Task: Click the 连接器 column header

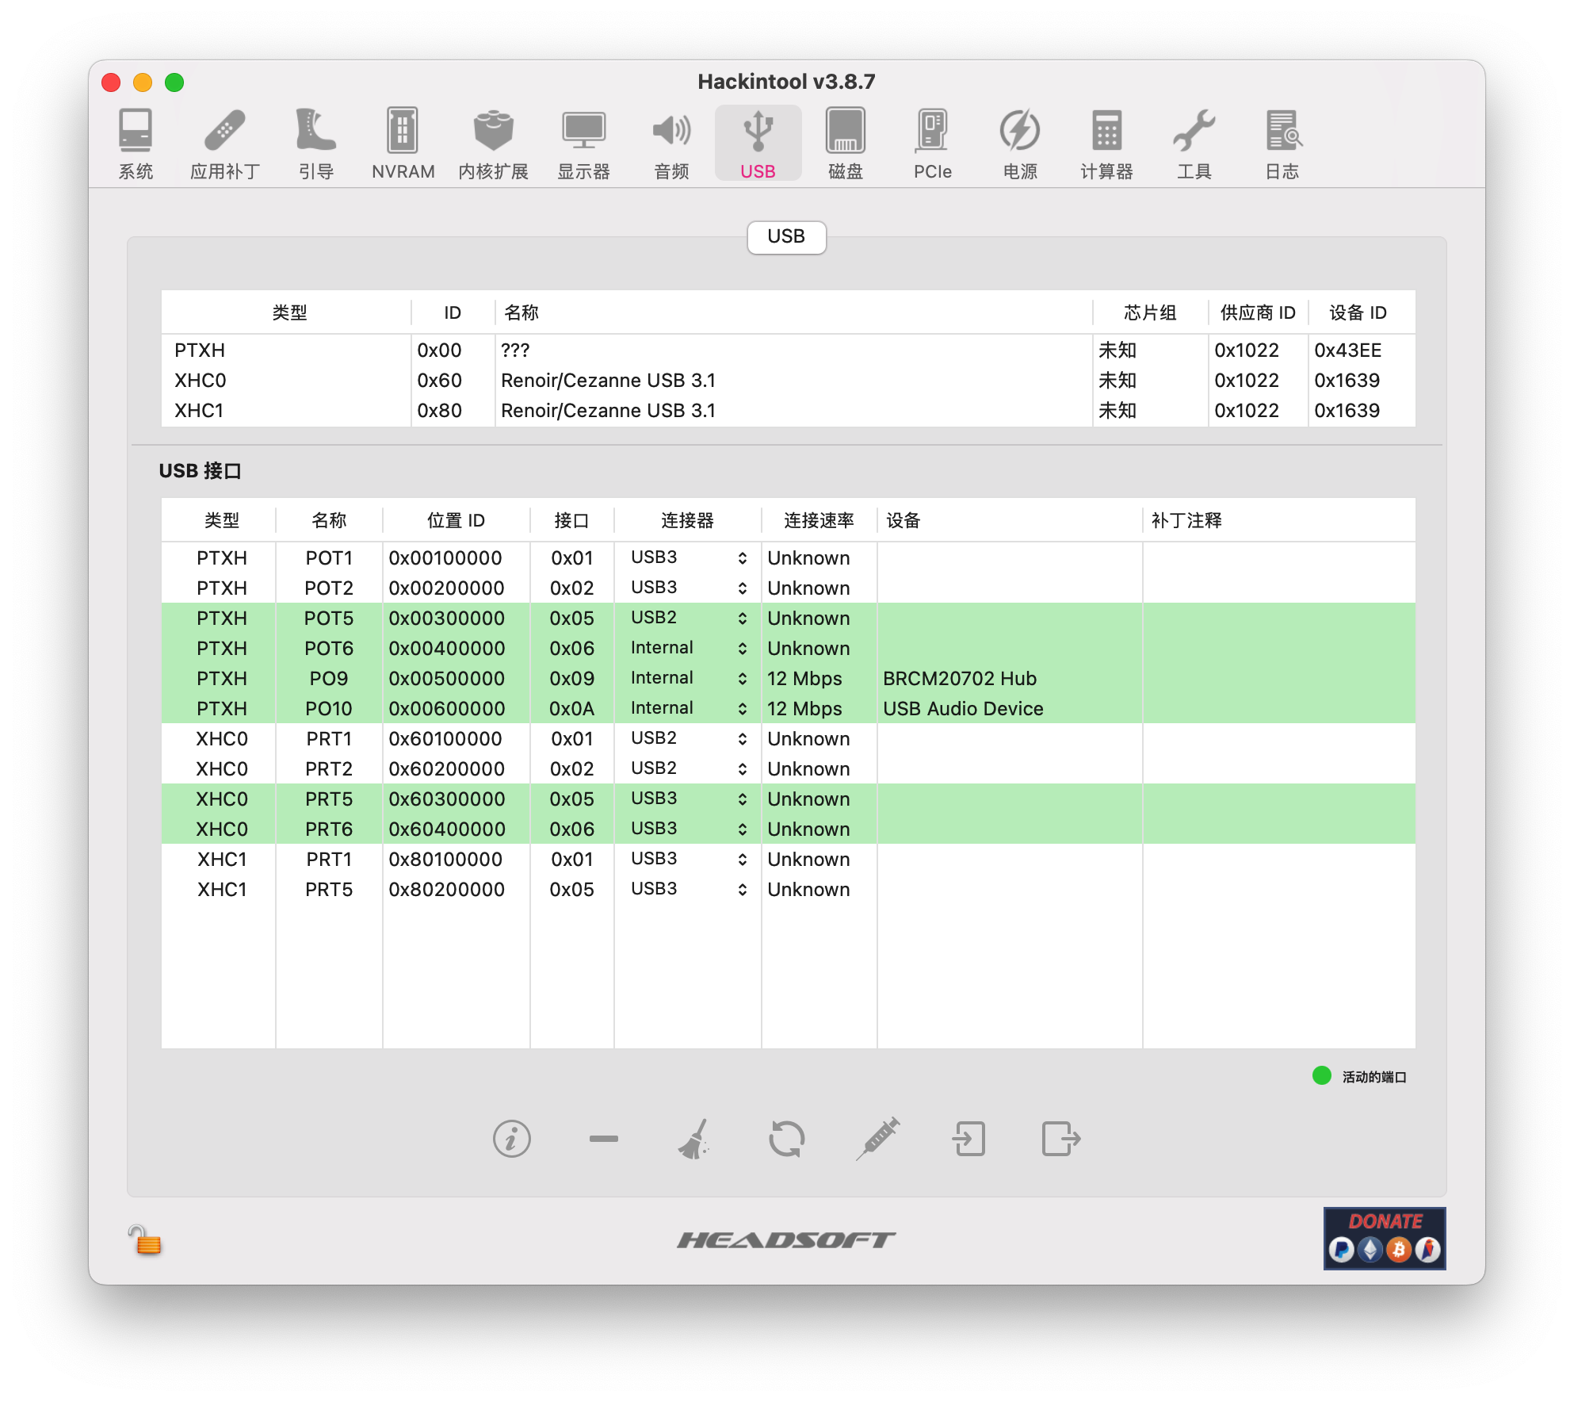Action: (x=687, y=520)
